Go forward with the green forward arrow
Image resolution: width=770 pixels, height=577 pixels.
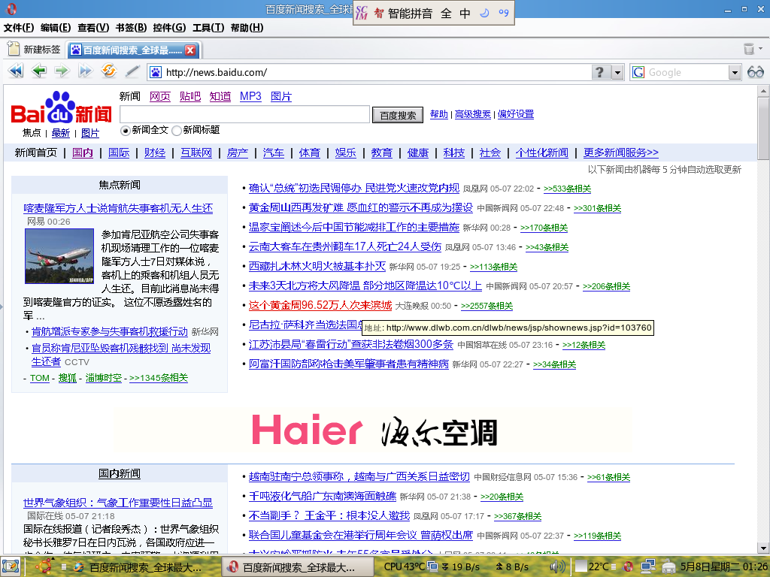pos(62,71)
